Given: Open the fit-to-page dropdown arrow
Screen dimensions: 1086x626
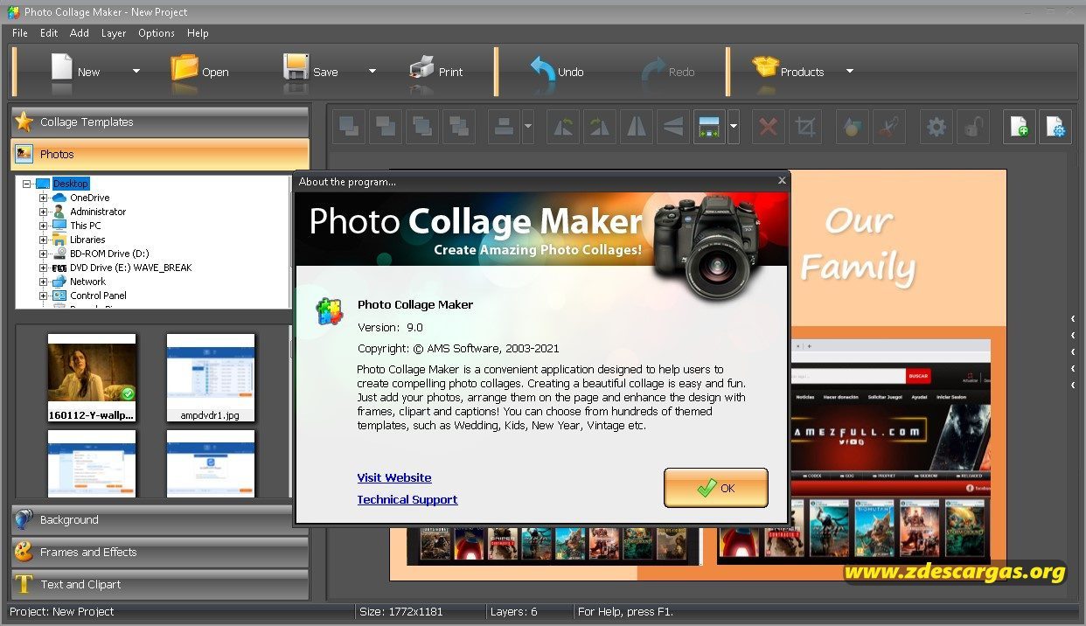Looking at the screenshot, I should pos(733,128).
